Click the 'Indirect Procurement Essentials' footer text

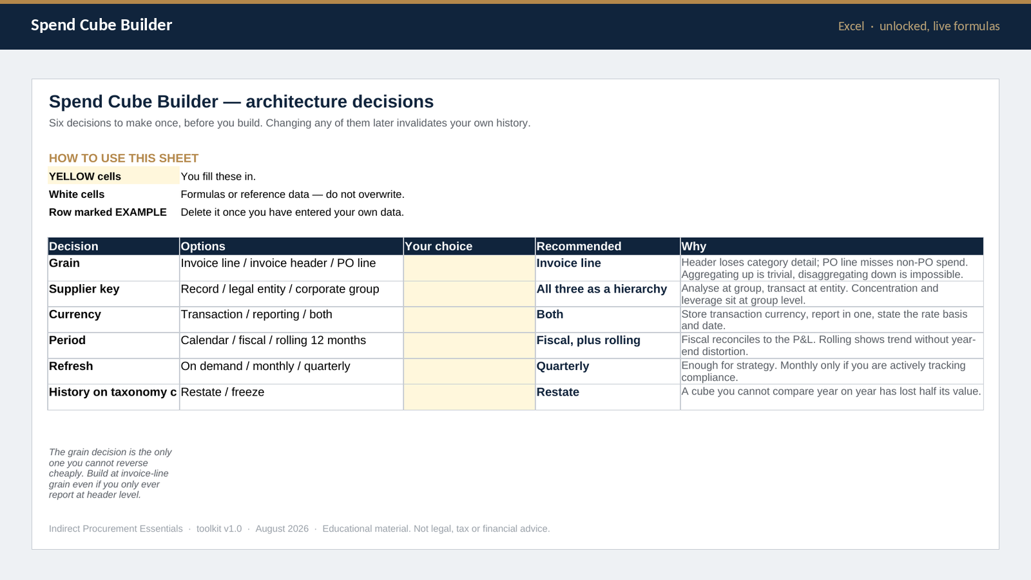tap(116, 528)
